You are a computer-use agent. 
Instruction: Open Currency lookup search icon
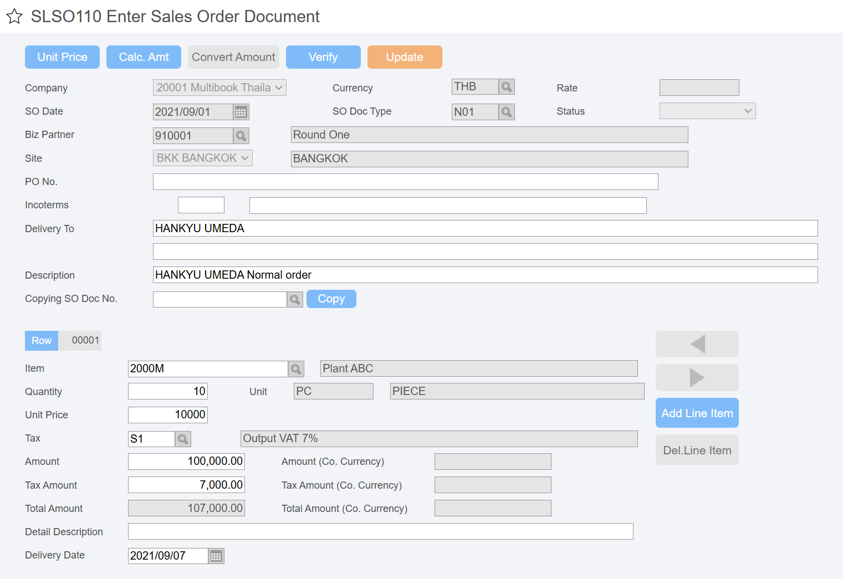[x=507, y=87]
